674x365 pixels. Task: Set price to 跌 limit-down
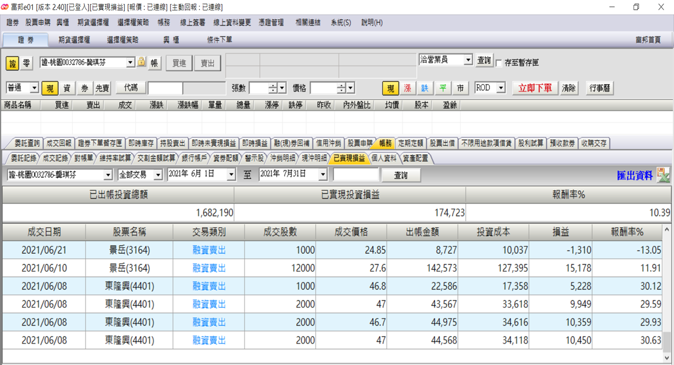[x=425, y=88]
